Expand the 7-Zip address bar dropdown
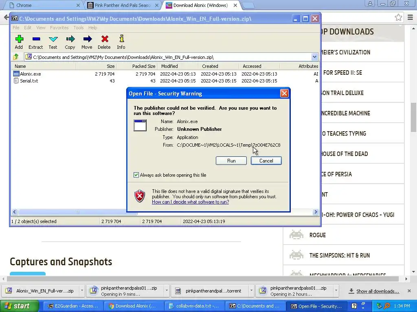Viewport: 417px width, 312px height. click(x=314, y=57)
